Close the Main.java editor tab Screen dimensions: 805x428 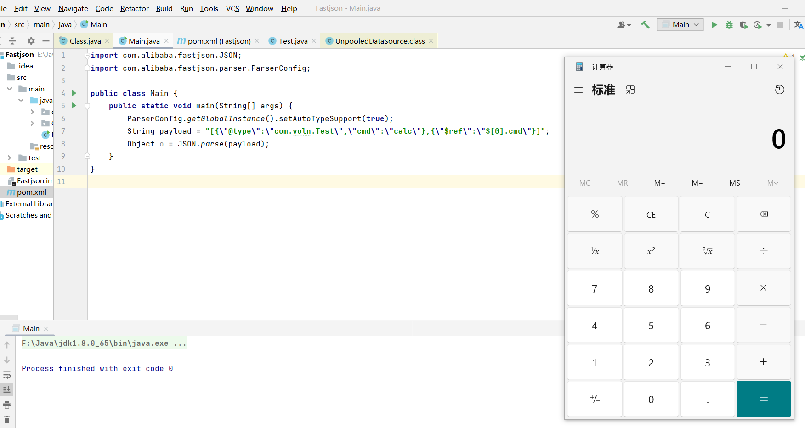(166, 41)
